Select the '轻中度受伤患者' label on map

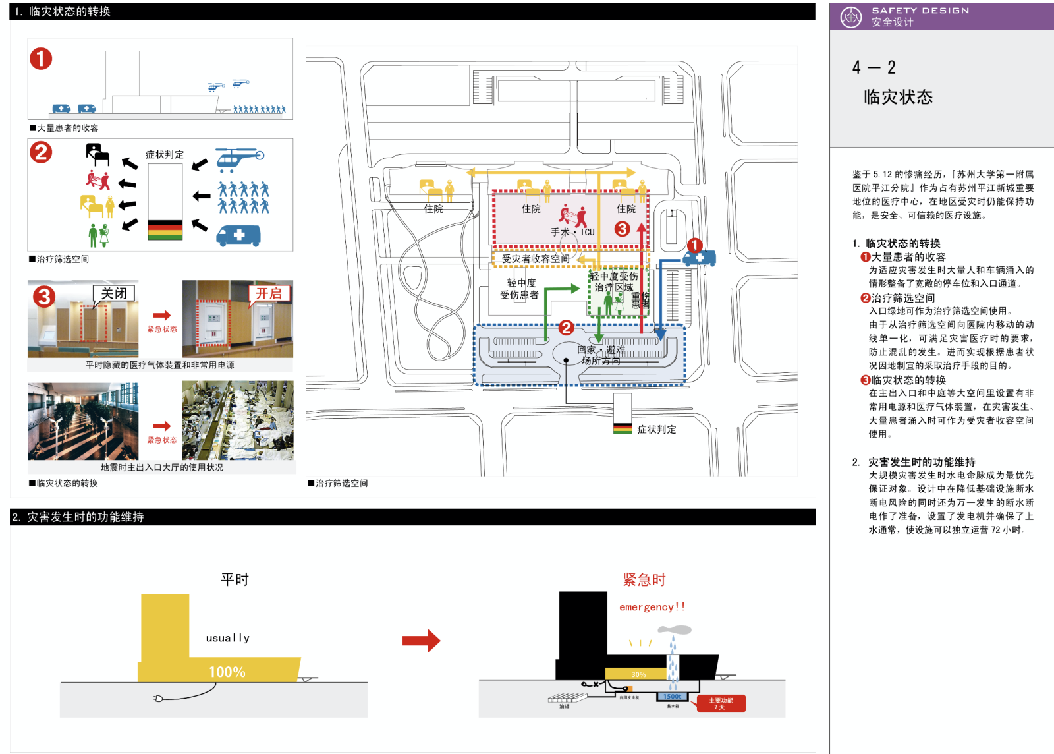tap(519, 289)
